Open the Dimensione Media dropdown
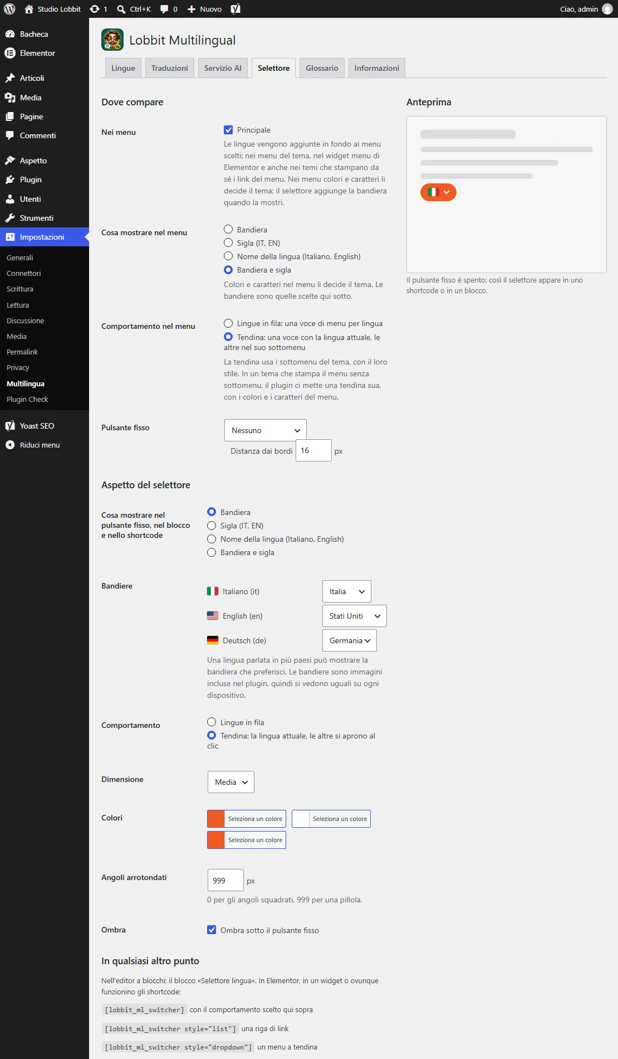Viewport: 618px width, 1059px height. (x=231, y=782)
